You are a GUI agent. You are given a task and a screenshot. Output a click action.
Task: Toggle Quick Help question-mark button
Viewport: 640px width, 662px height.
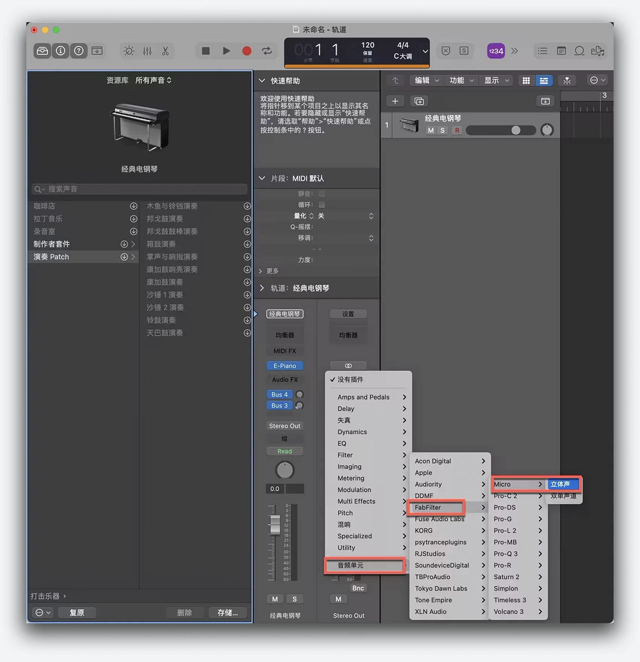click(79, 51)
